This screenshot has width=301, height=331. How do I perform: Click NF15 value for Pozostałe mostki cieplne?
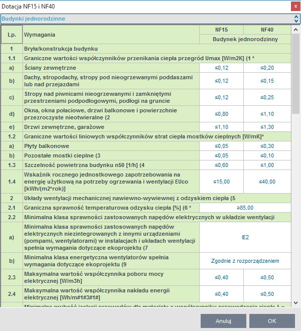click(x=221, y=155)
